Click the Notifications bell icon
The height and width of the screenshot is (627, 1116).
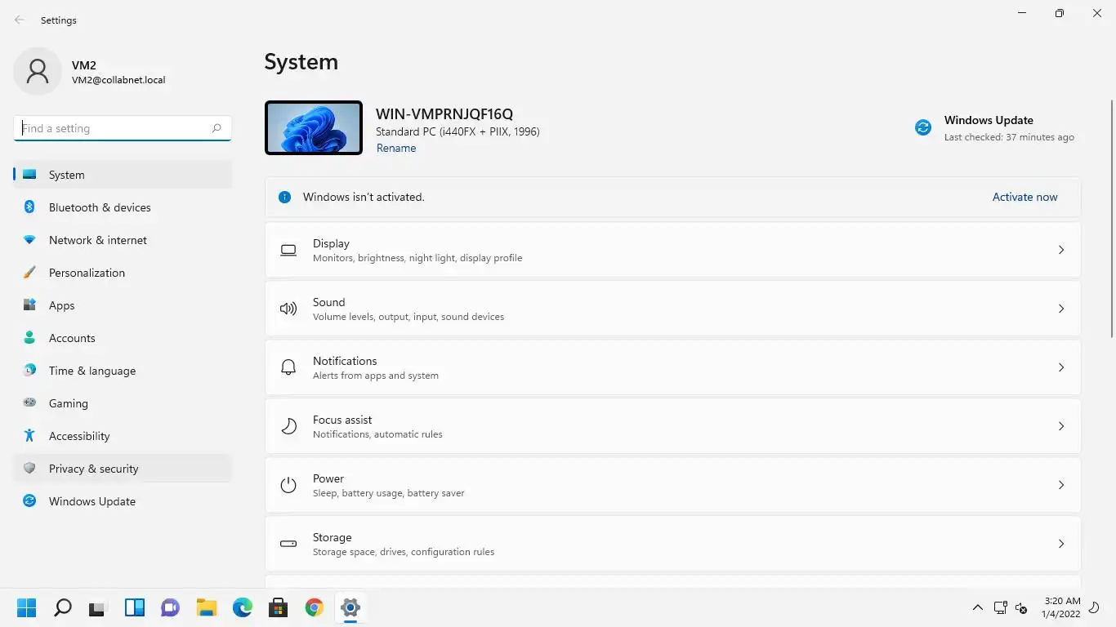coord(288,367)
